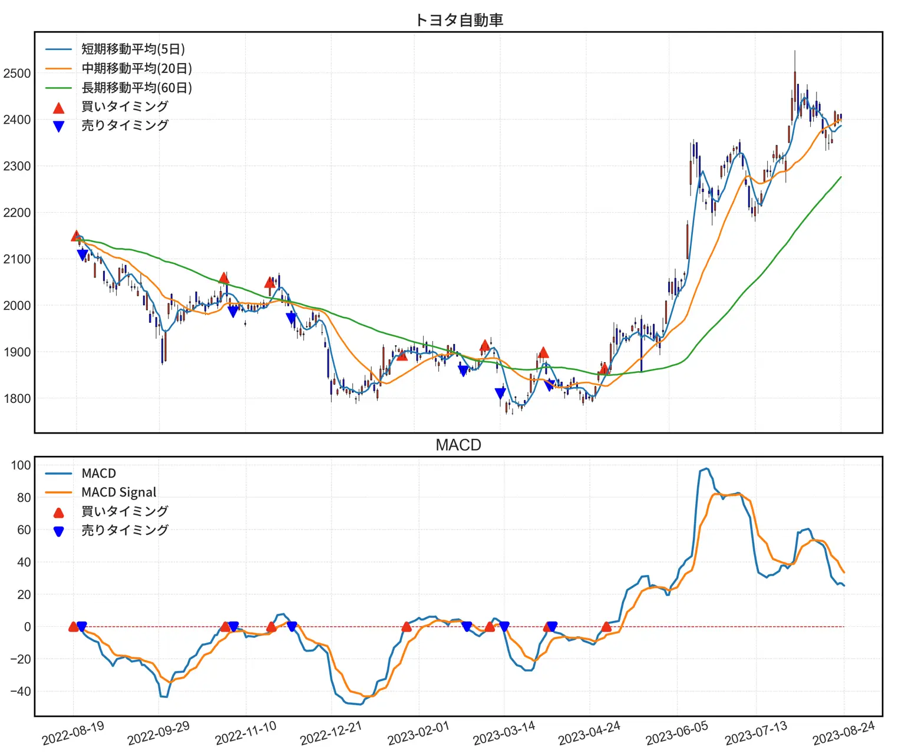Select the 長期移動平均(60日) legend label

137,88
